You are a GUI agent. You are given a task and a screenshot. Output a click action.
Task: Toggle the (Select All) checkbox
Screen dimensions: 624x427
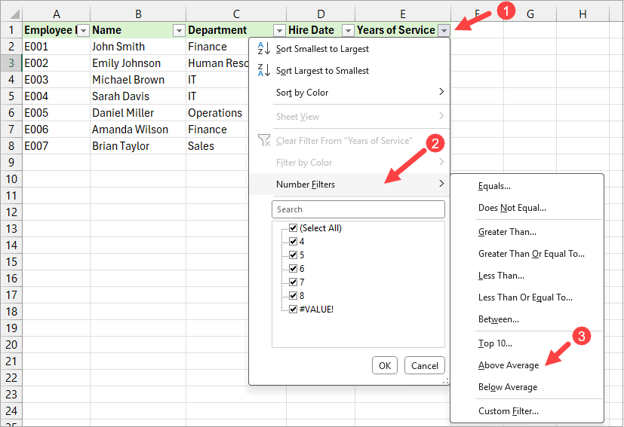point(294,228)
